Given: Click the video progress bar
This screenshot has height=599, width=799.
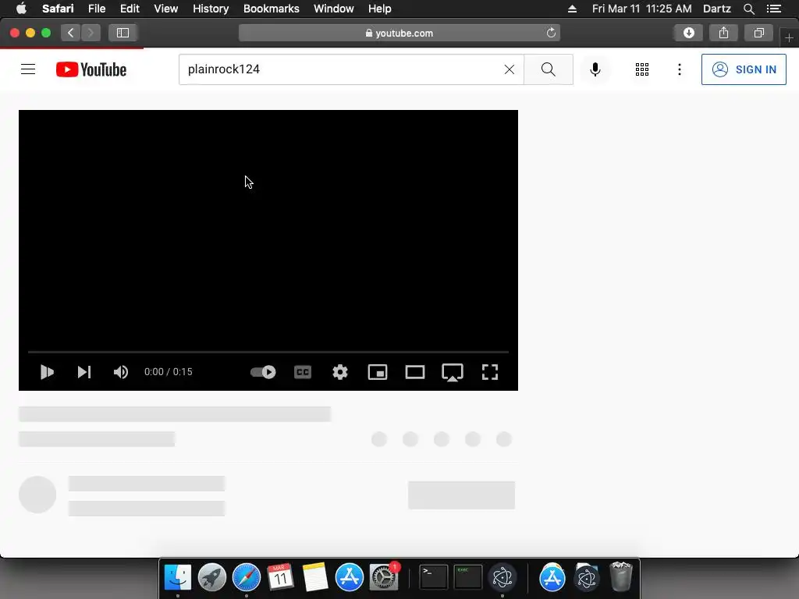Looking at the screenshot, I should click(x=268, y=352).
